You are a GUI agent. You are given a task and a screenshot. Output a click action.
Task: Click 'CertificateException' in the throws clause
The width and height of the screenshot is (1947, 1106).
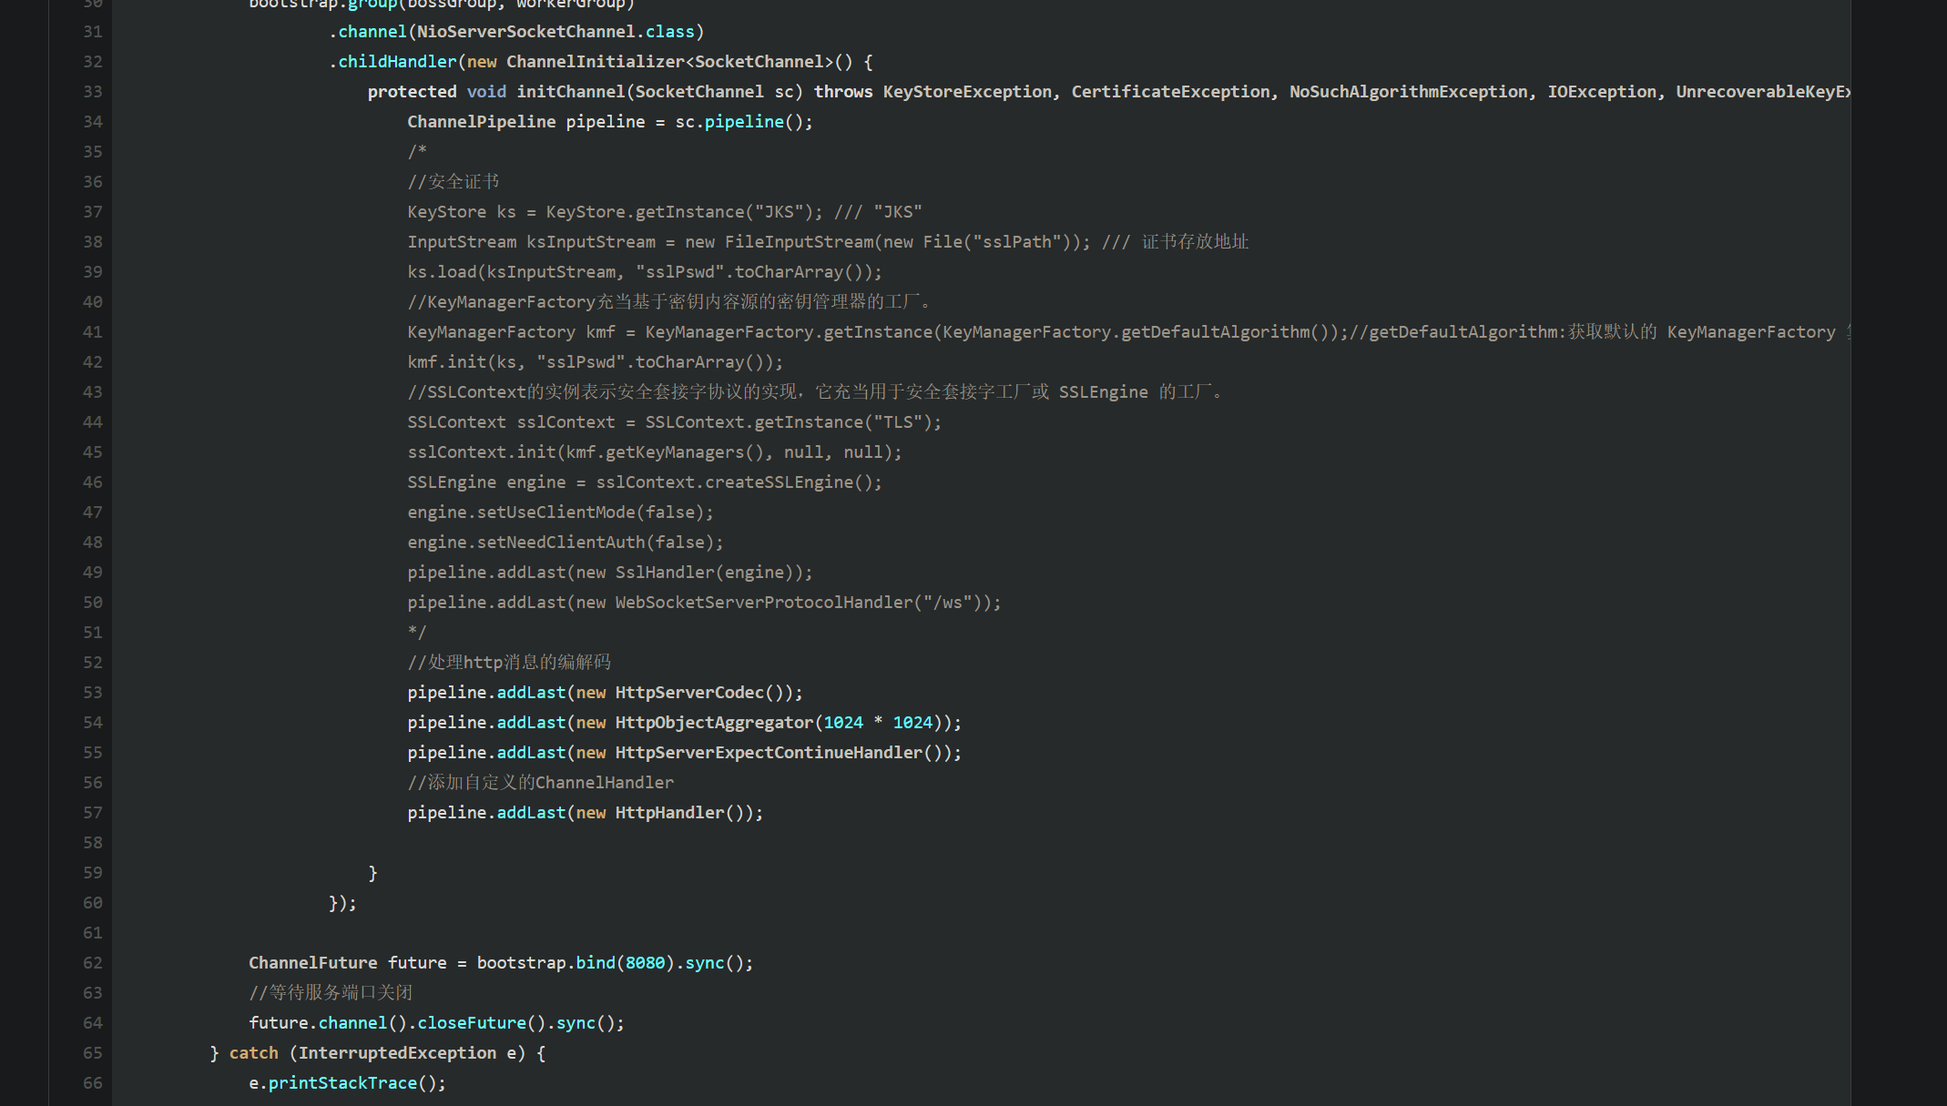[x=1170, y=92]
